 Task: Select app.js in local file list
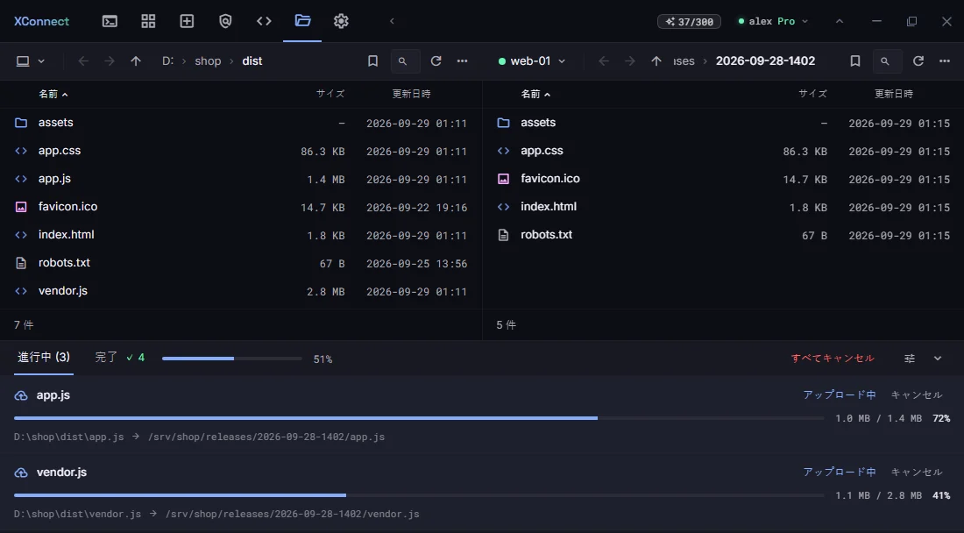[241, 179]
